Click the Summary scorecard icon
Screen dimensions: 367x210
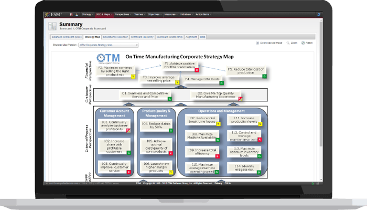click(52, 26)
